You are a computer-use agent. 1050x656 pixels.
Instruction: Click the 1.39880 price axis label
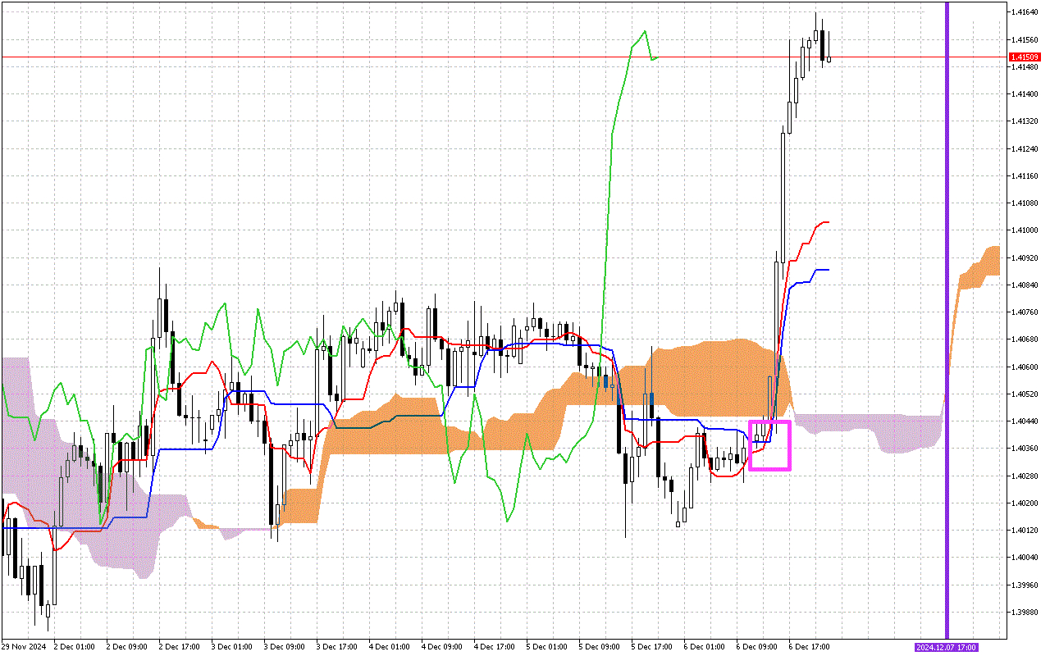[1025, 612]
